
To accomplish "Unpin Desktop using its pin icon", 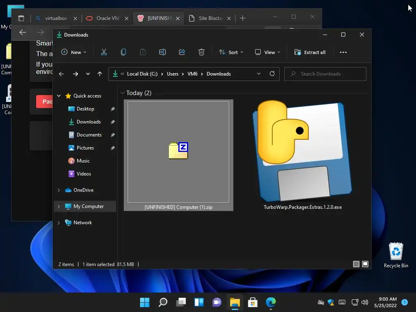I will 113,109.
